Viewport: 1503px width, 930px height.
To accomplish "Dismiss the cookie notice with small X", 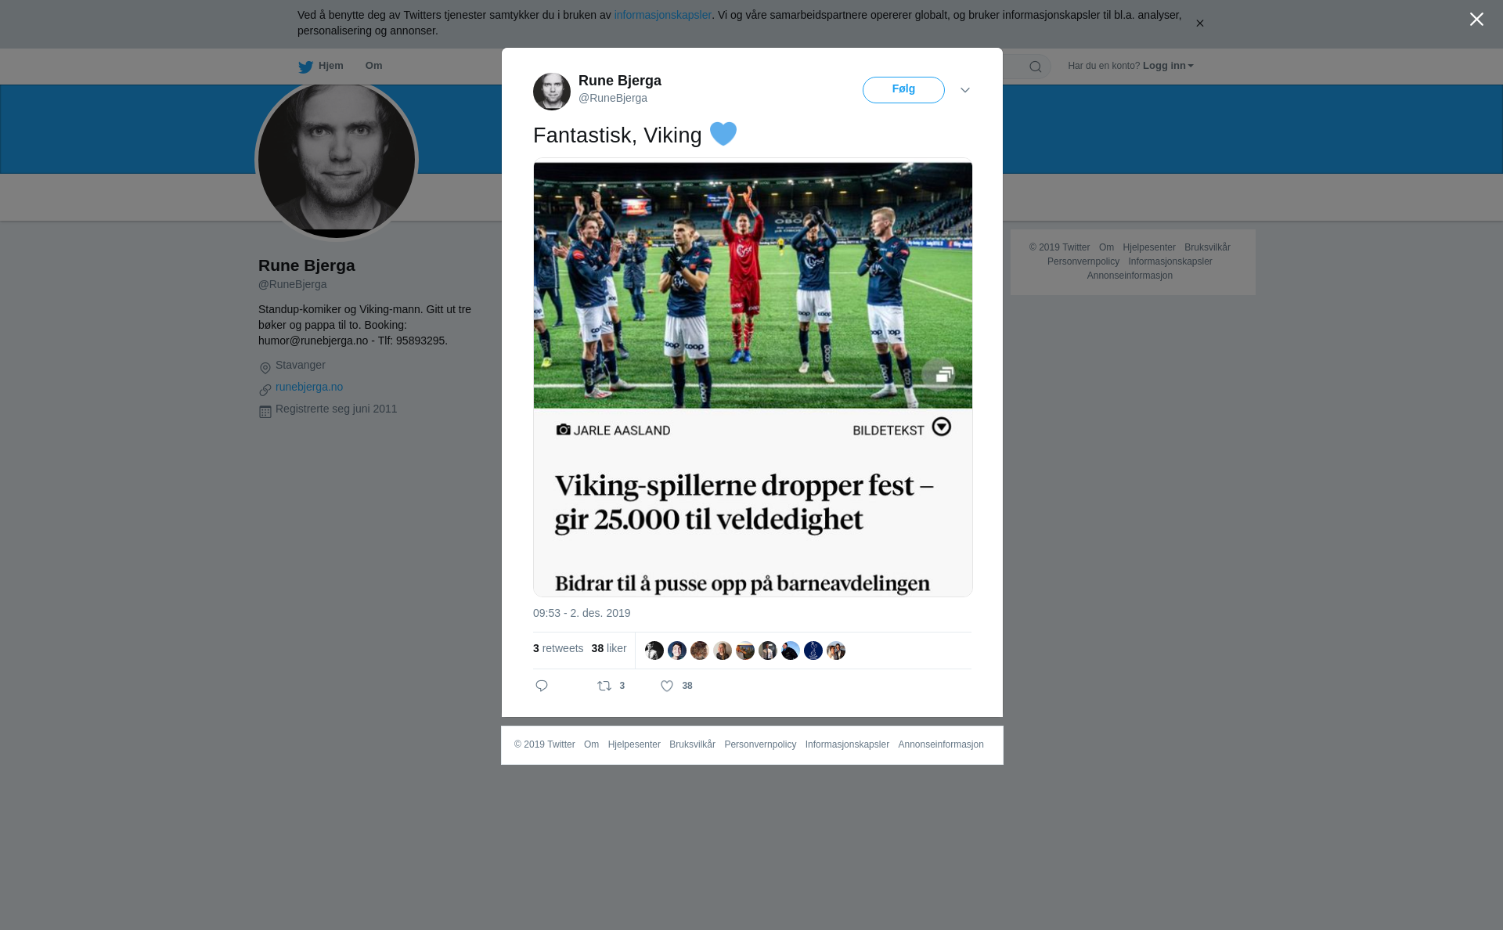I will pos(1199,23).
